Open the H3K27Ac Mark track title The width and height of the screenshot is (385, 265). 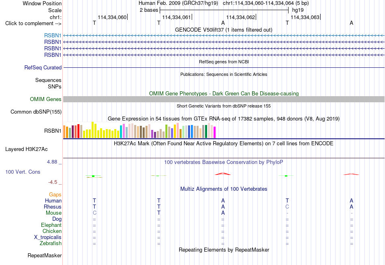click(x=223, y=144)
